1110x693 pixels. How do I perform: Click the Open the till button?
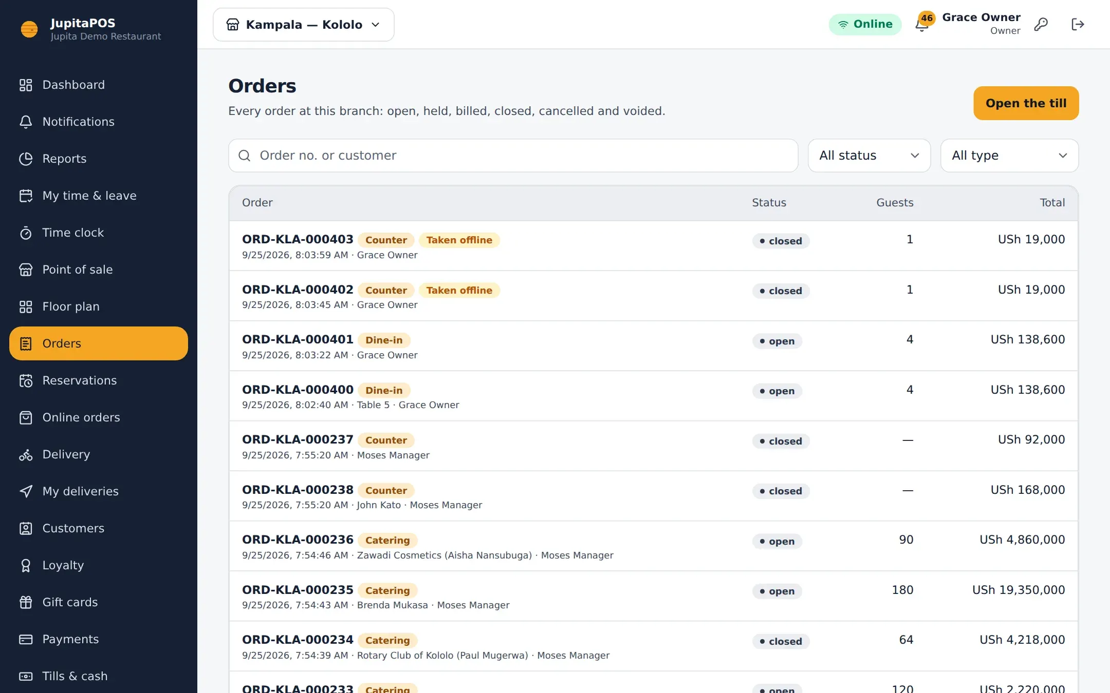click(1026, 103)
